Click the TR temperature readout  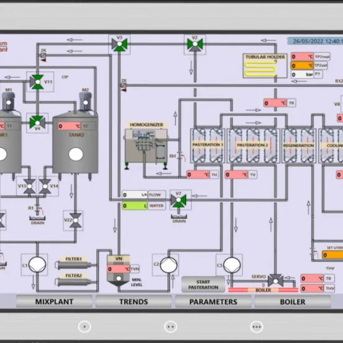(x=275, y=103)
